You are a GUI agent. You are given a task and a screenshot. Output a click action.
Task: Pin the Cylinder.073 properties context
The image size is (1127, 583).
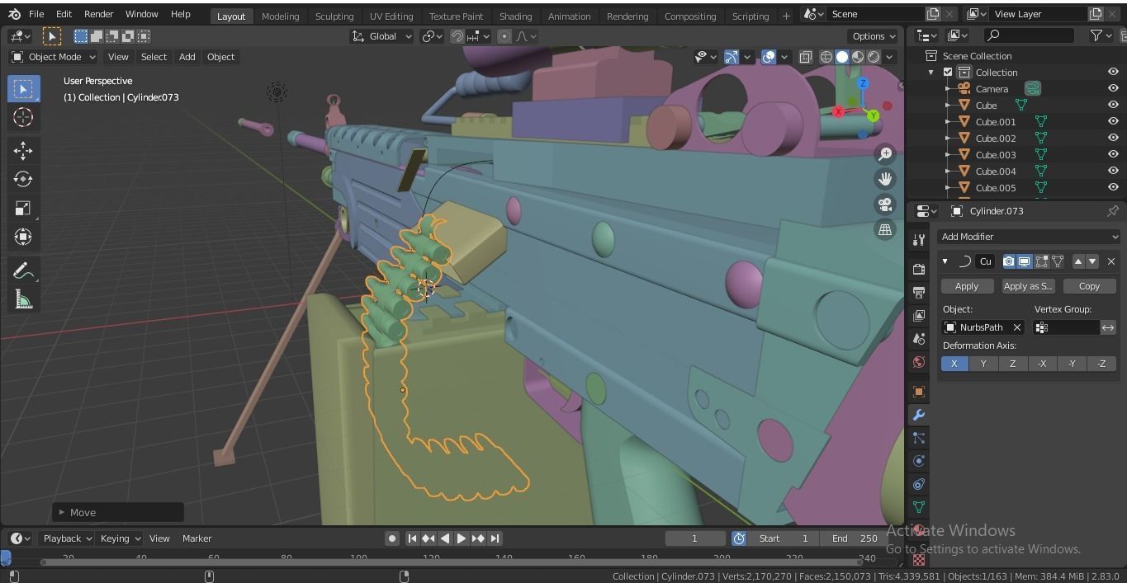tap(1112, 211)
